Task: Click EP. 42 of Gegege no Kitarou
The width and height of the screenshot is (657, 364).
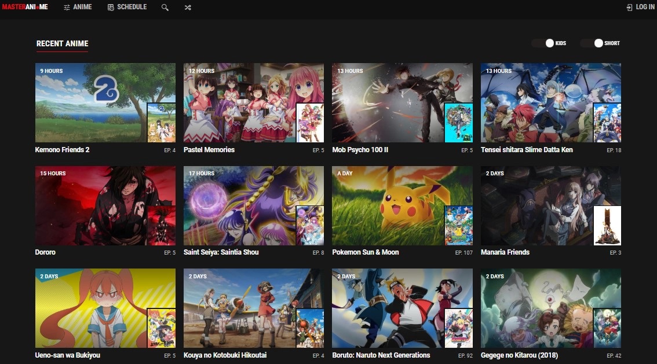Action: [x=614, y=356]
